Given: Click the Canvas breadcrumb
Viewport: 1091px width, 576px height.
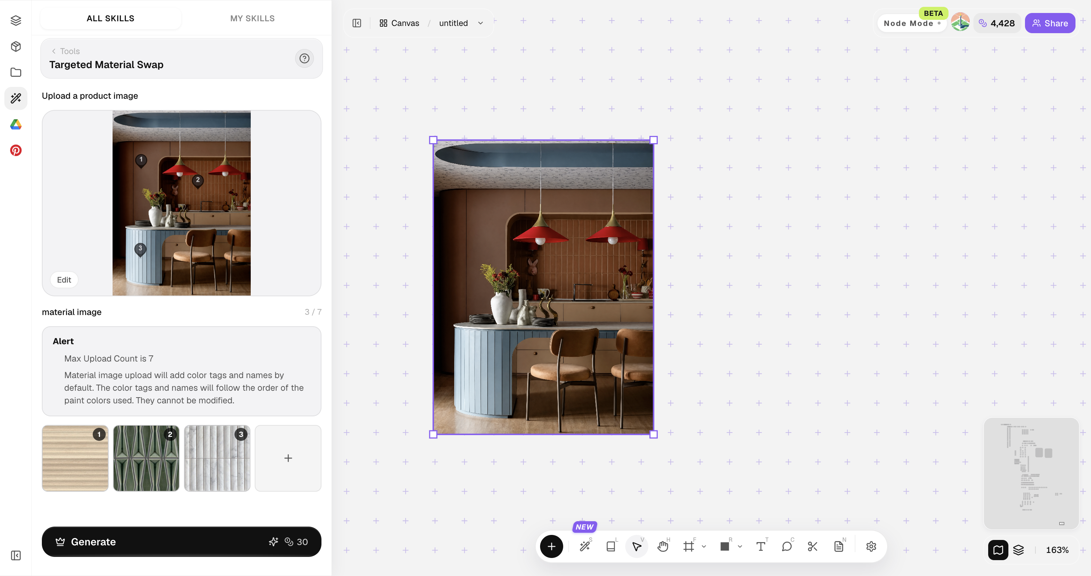Looking at the screenshot, I should (x=399, y=23).
